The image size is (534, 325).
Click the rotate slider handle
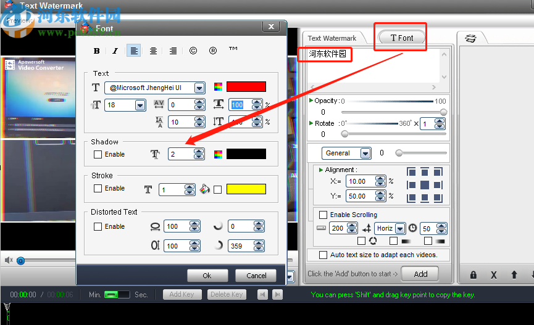[344, 134]
